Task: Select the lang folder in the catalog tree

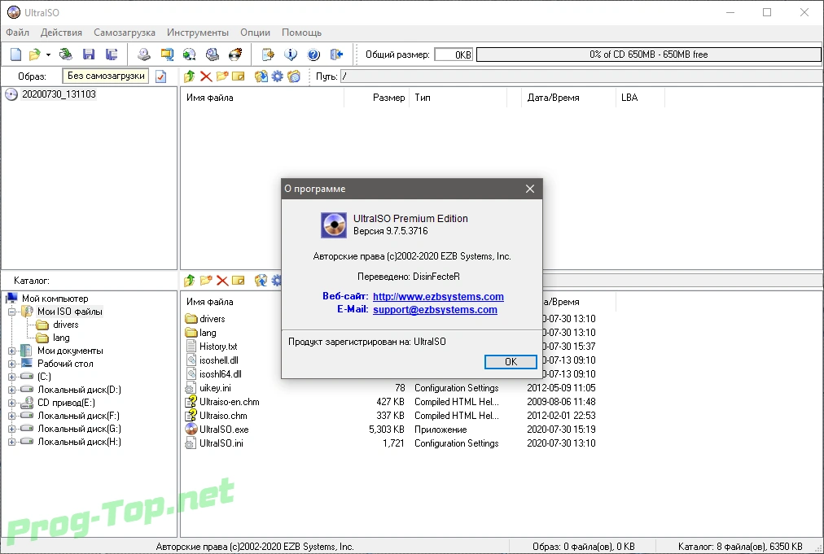Action: (x=61, y=338)
